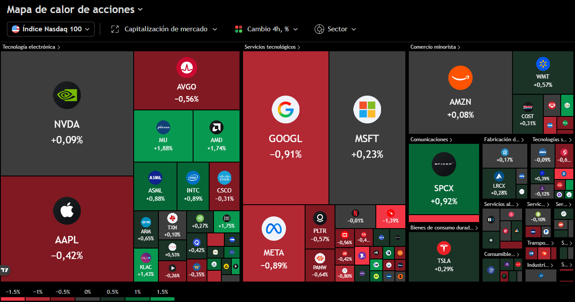The image size is (575, 302).
Task: Click the Arm logo in the ARM tile
Action: pyautogui.click(x=146, y=222)
